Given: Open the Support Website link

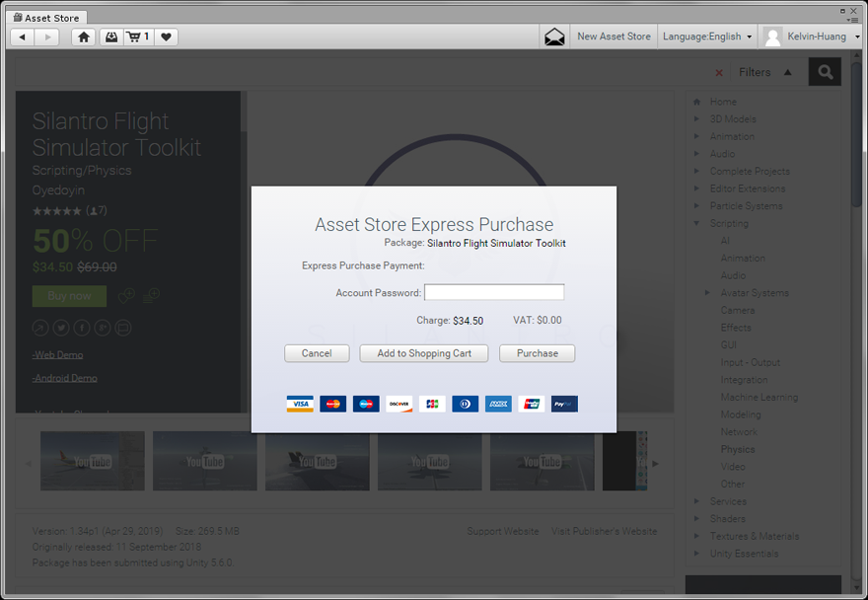Looking at the screenshot, I should tap(503, 531).
